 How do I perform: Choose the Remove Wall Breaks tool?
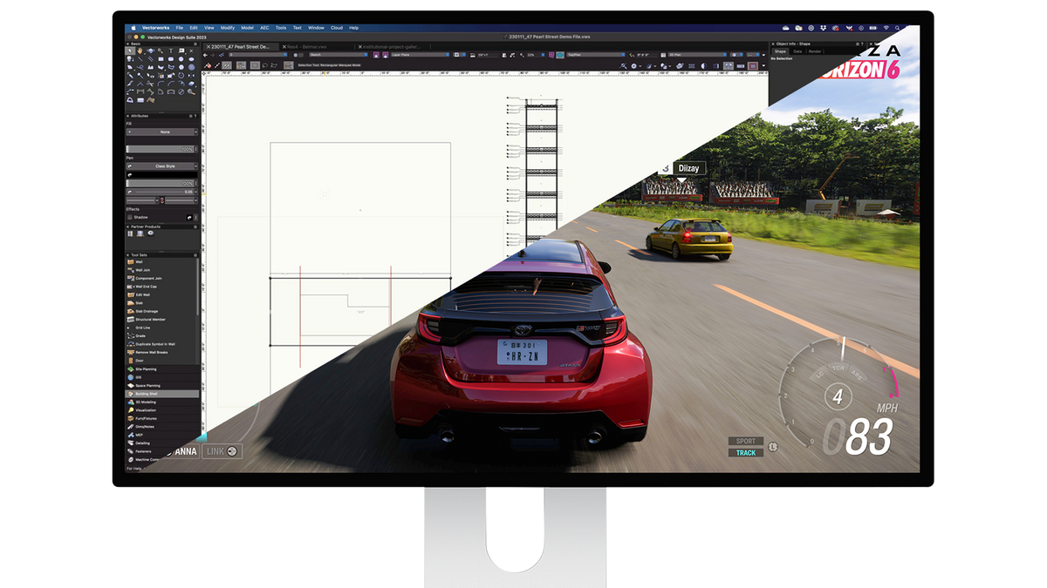tap(161, 352)
